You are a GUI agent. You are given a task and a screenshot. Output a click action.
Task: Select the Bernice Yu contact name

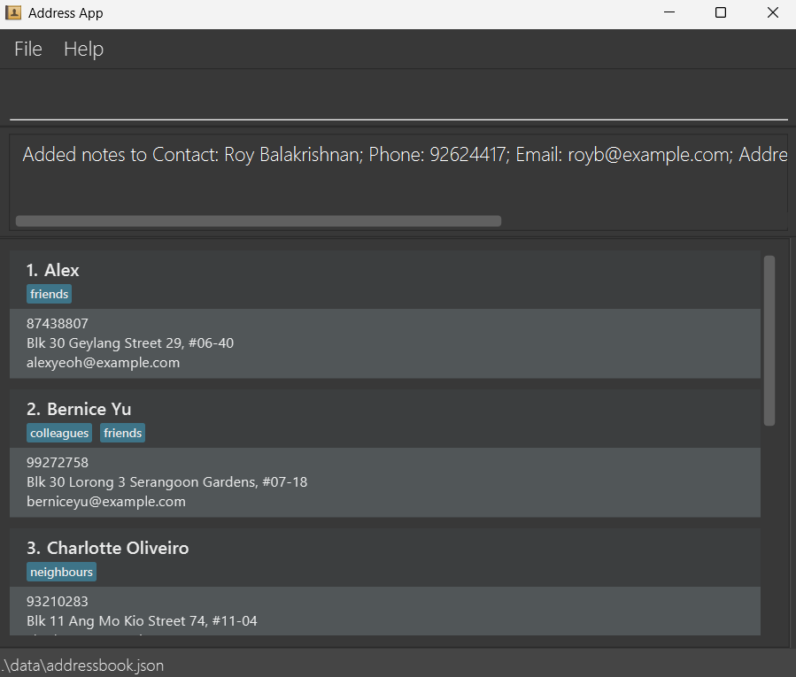(x=89, y=409)
